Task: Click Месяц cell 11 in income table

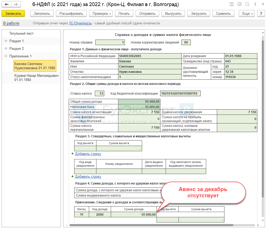Action: coord(82,215)
